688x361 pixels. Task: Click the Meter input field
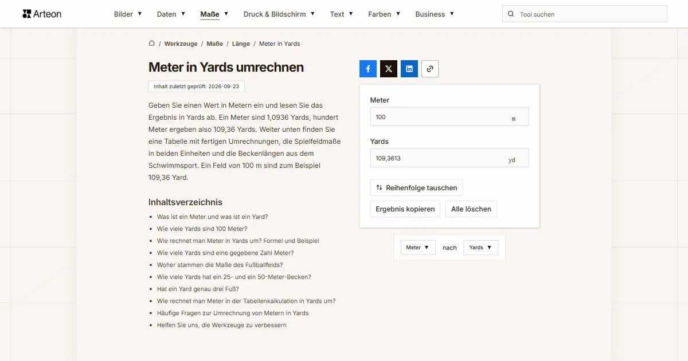[449, 117]
